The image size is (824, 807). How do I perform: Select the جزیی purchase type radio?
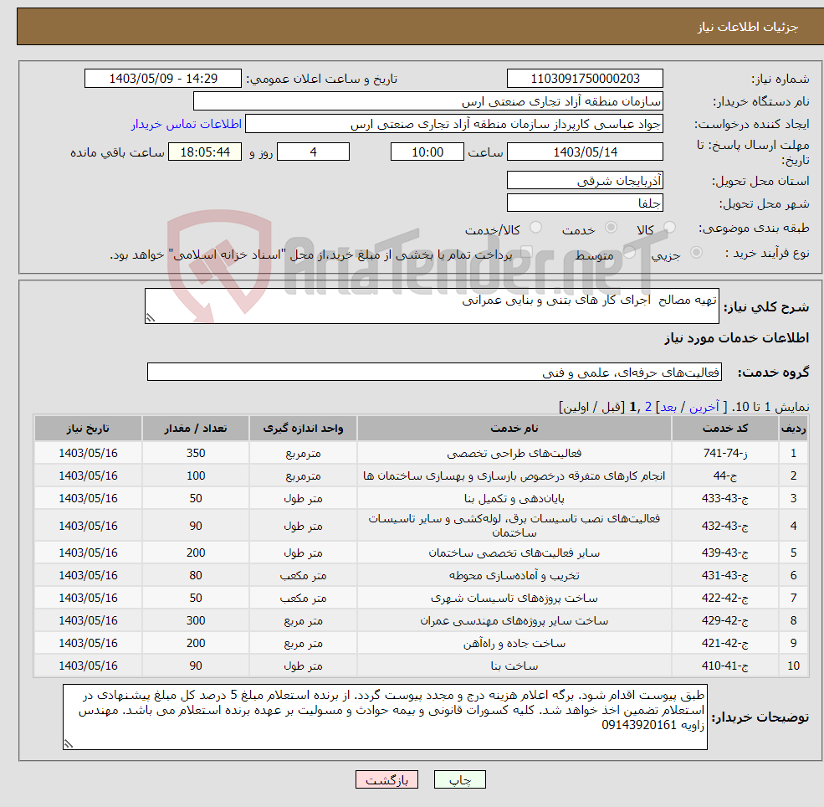pyautogui.click(x=696, y=252)
